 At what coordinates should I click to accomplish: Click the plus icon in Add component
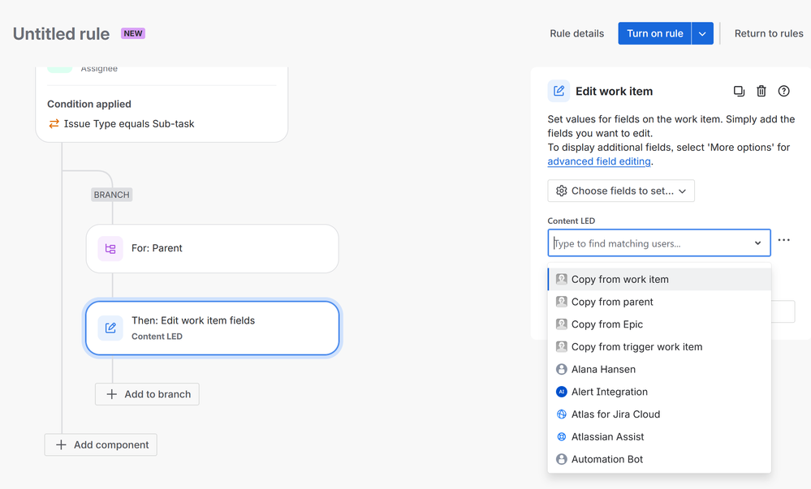click(x=61, y=445)
